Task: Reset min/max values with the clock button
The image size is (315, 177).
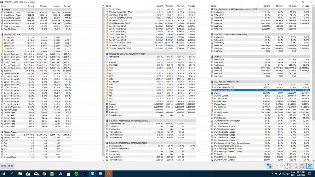Action: tap(288, 166)
